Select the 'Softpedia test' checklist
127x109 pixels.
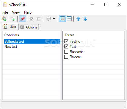pyautogui.click(x=32, y=41)
